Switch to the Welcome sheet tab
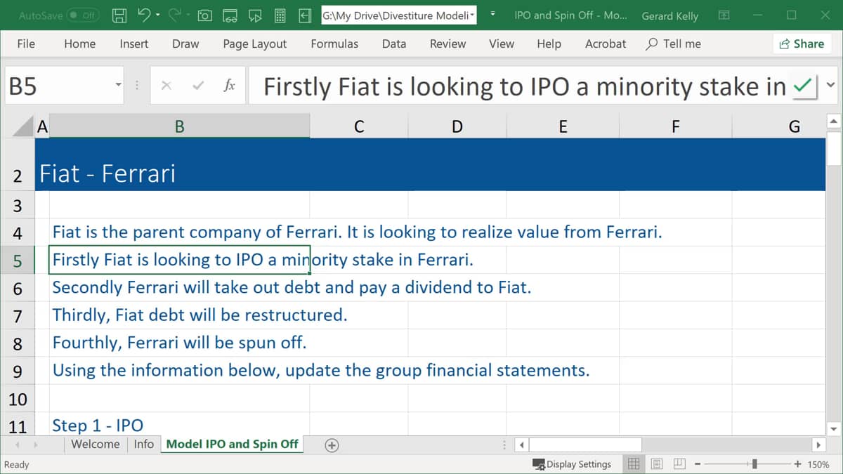Screen dimensions: 843x474 click(x=96, y=444)
